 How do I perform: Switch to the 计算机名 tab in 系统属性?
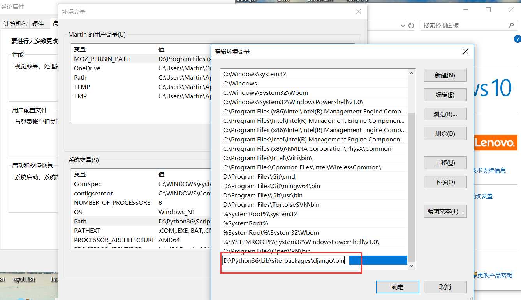[16, 24]
